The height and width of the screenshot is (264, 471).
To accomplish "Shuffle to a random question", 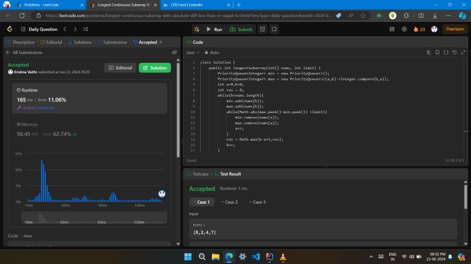I will pyautogui.click(x=85, y=29).
